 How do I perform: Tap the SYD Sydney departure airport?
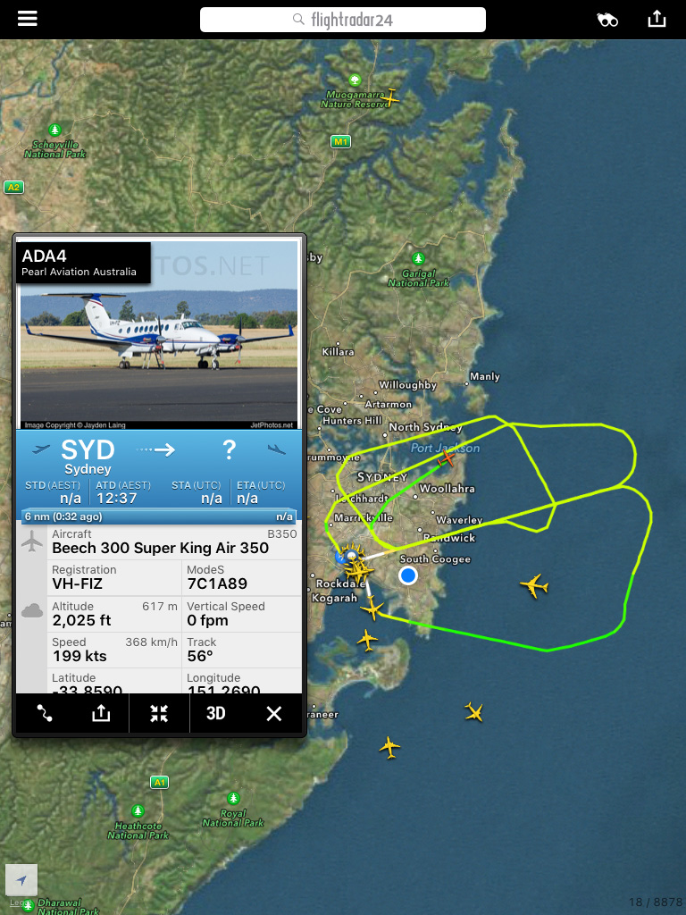(88, 457)
